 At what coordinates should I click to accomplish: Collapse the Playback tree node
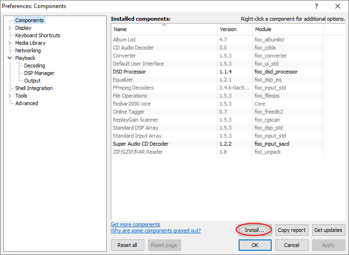9,58
